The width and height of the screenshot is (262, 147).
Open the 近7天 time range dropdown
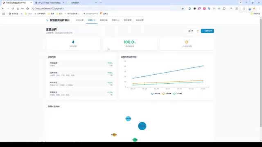[x=193, y=31]
